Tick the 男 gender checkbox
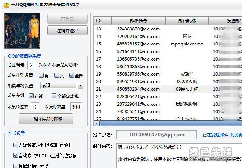Image resolution: width=242 pixels, height=168 pixels. point(41,76)
